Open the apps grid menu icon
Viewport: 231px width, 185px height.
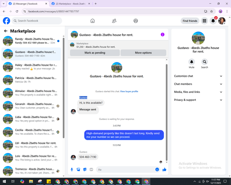click(x=204, y=21)
